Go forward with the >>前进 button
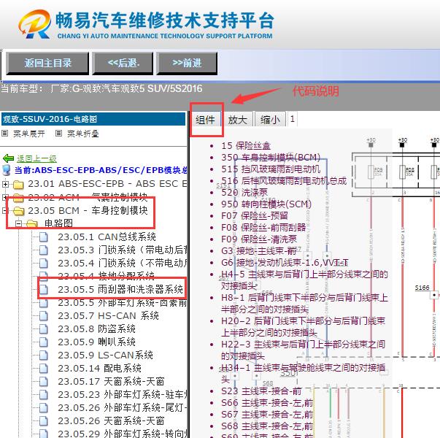The height and width of the screenshot is (438, 440). click(x=187, y=64)
